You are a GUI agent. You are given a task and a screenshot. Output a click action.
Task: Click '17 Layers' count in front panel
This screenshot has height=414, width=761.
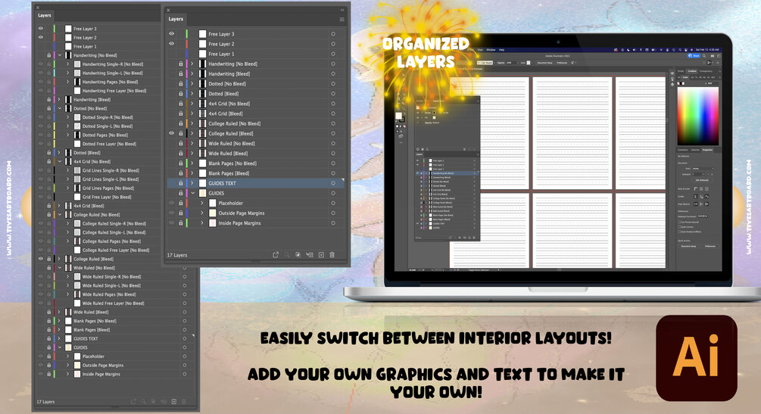tap(177, 255)
